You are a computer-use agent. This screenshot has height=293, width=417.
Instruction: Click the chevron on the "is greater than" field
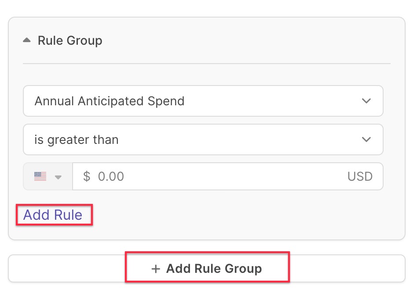[x=366, y=139]
